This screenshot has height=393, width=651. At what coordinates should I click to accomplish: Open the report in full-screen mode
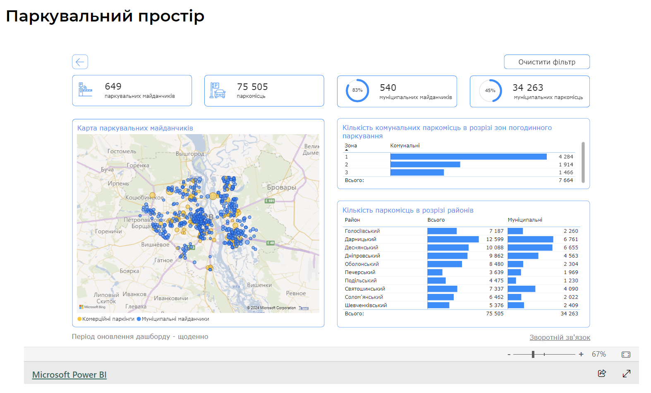coord(627,373)
